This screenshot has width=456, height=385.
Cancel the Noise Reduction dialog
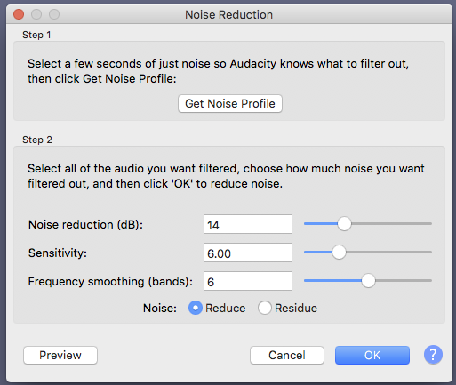[x=287, y=355]
